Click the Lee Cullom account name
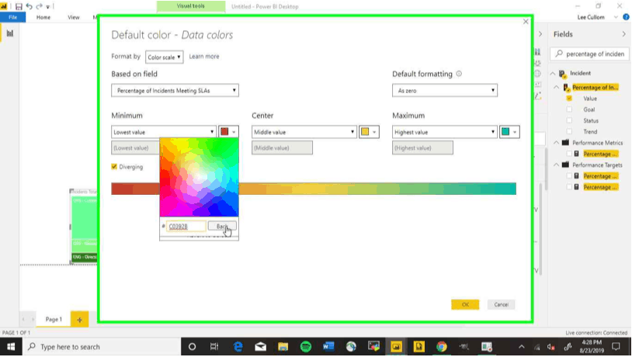Image resolution: width=632 pixels, height=357 pixels. click(x=591, y=17)
